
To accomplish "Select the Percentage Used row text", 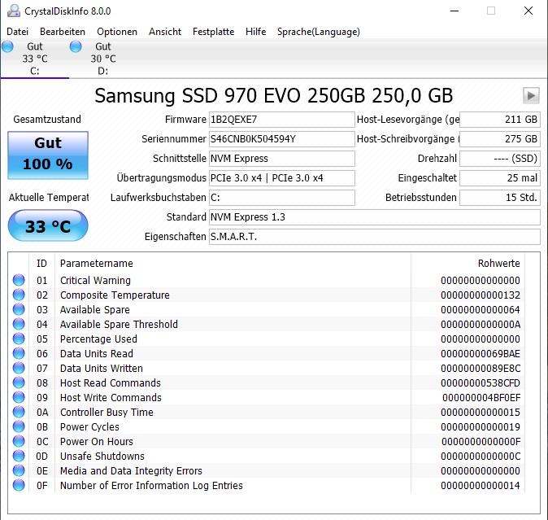I will coord(98,339).
